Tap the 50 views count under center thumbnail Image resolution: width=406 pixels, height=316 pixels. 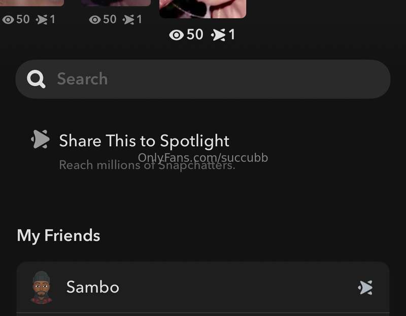(x=195, y=34)
